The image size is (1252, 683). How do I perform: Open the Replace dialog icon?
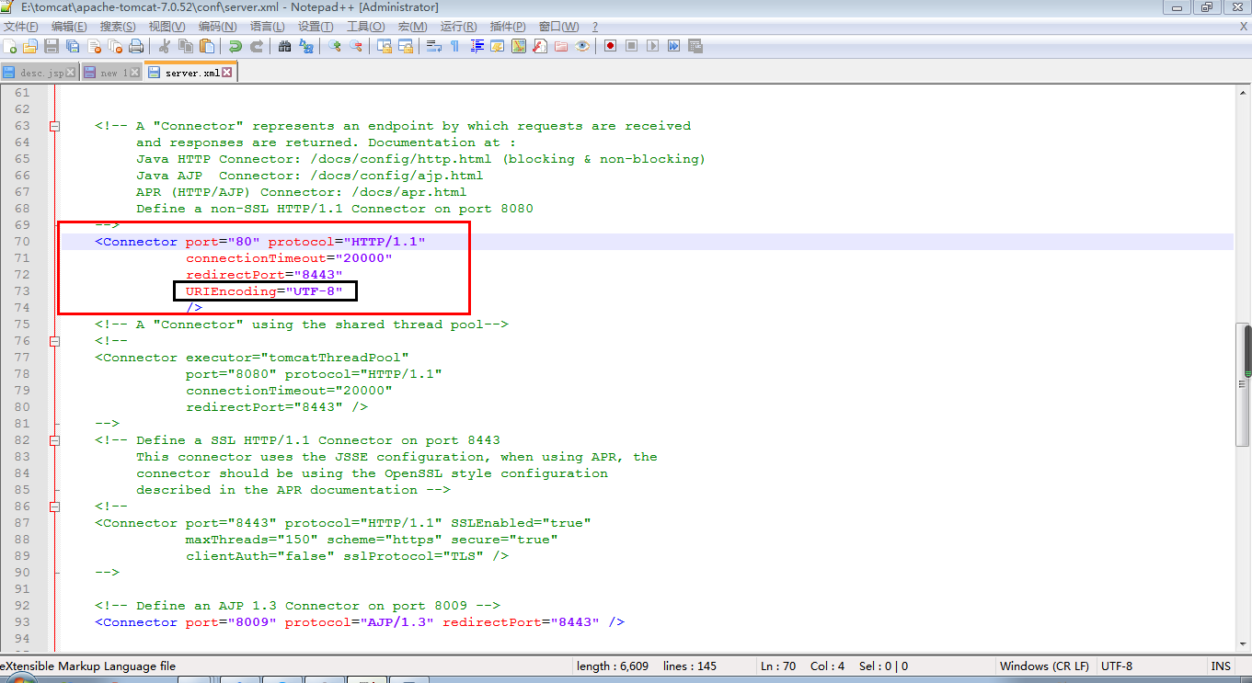[306, 46]
